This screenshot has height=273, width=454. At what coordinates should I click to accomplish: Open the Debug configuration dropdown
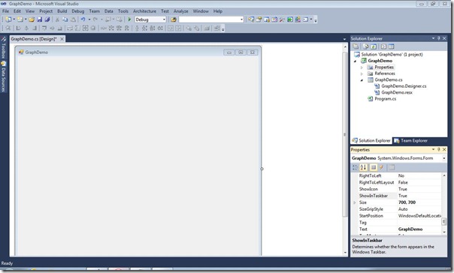[164, 19]
